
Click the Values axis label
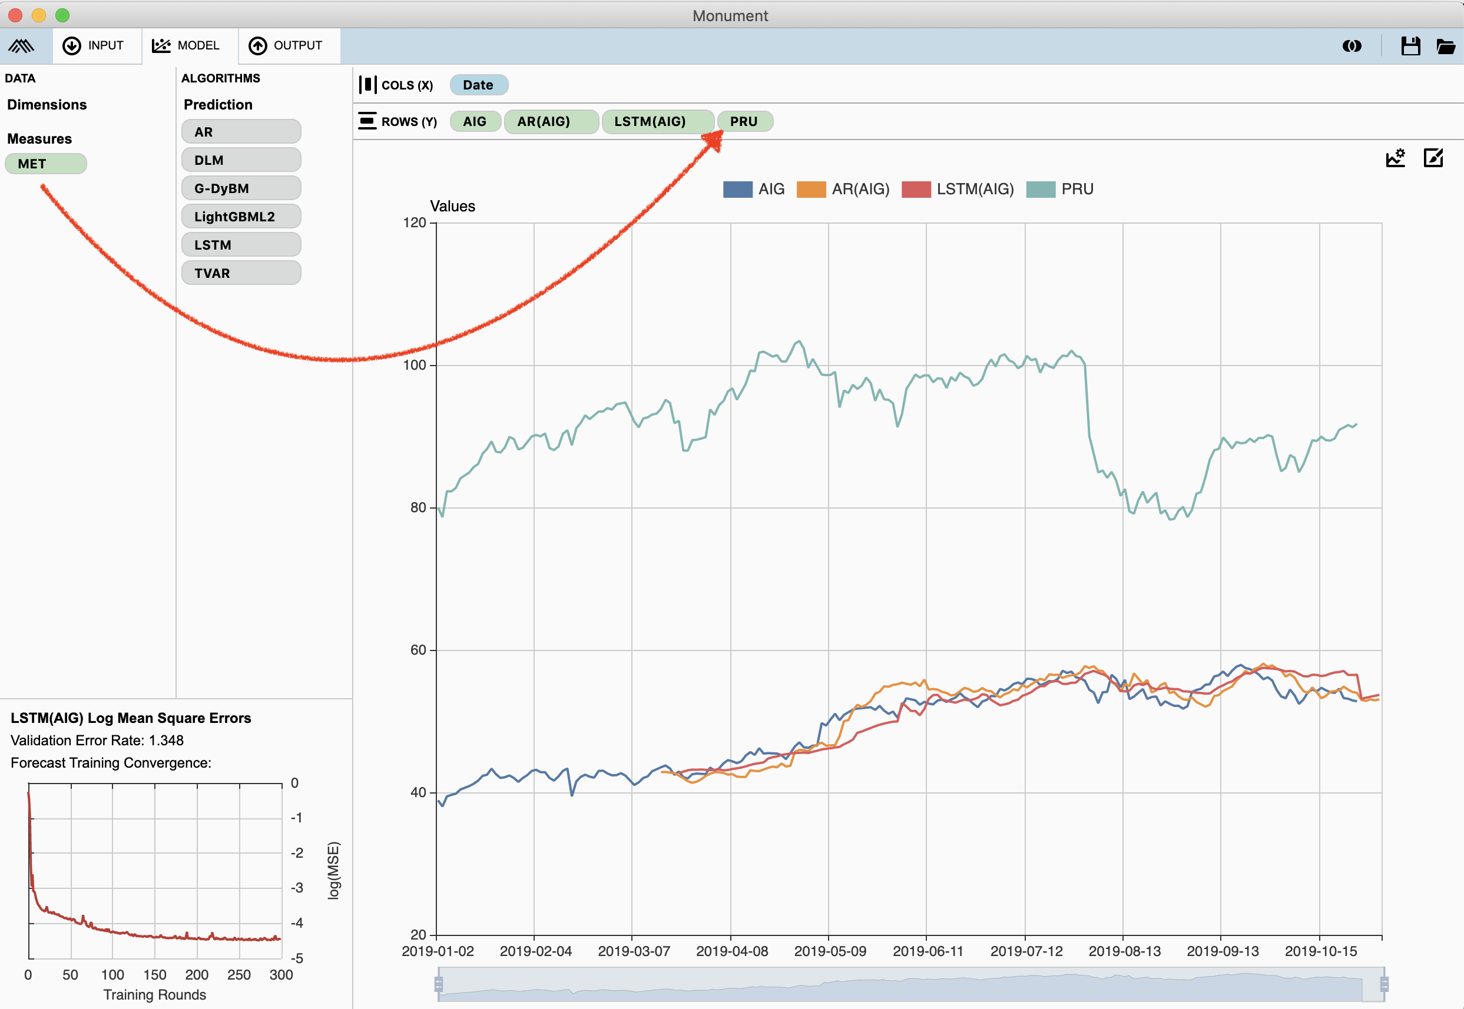453,206
